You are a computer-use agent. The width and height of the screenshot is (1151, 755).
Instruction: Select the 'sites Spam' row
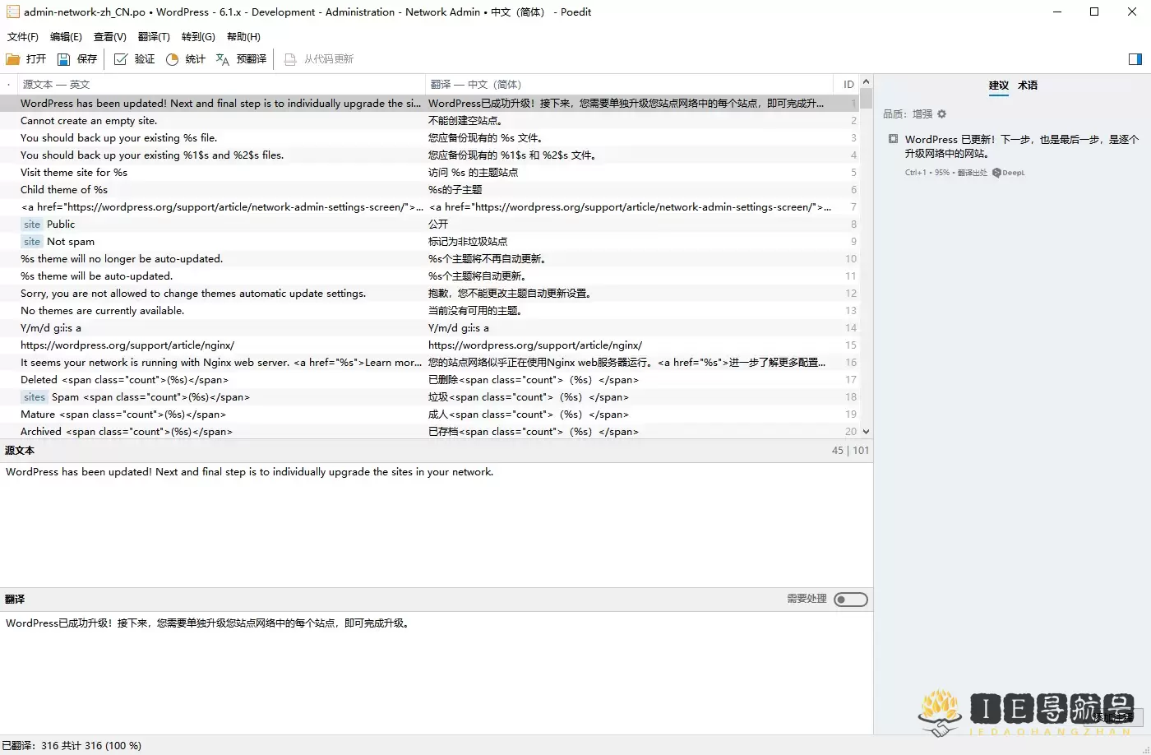(x=430, y=397)
